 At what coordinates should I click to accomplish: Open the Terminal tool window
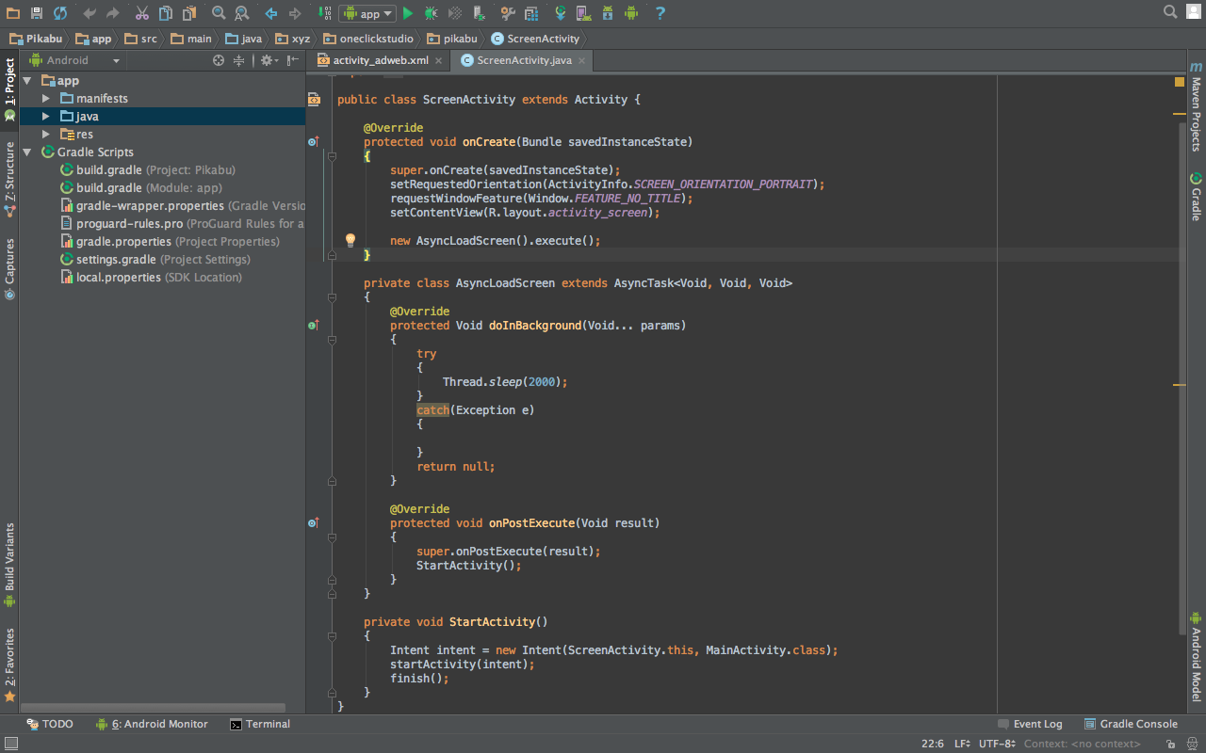(260, 724)
